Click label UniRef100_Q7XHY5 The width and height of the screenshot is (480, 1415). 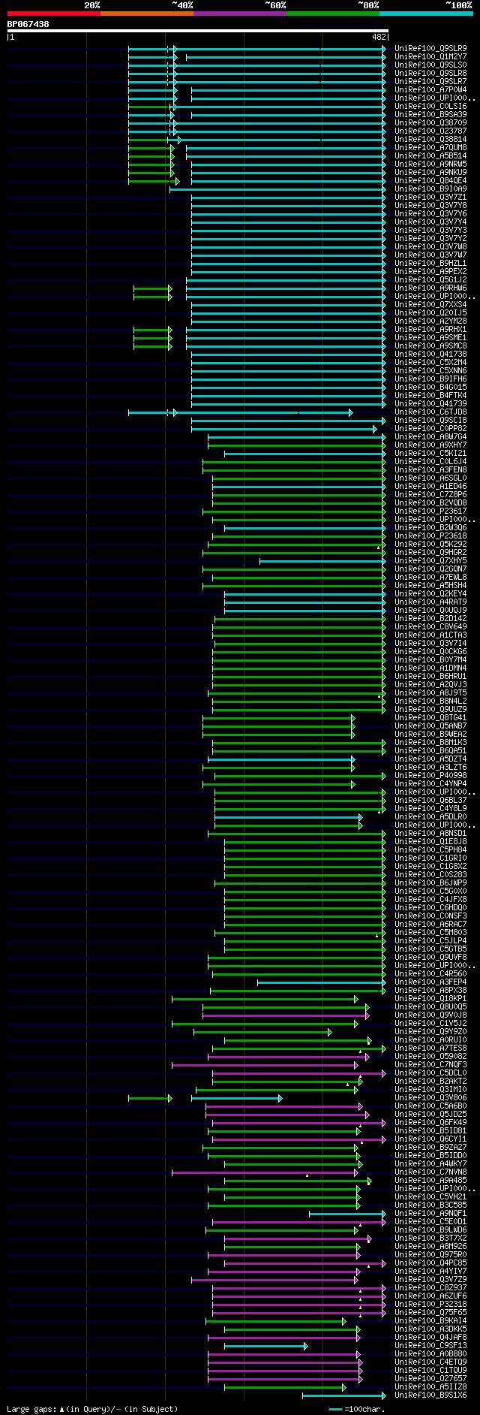pyautogui.click(x=430, y=560)
